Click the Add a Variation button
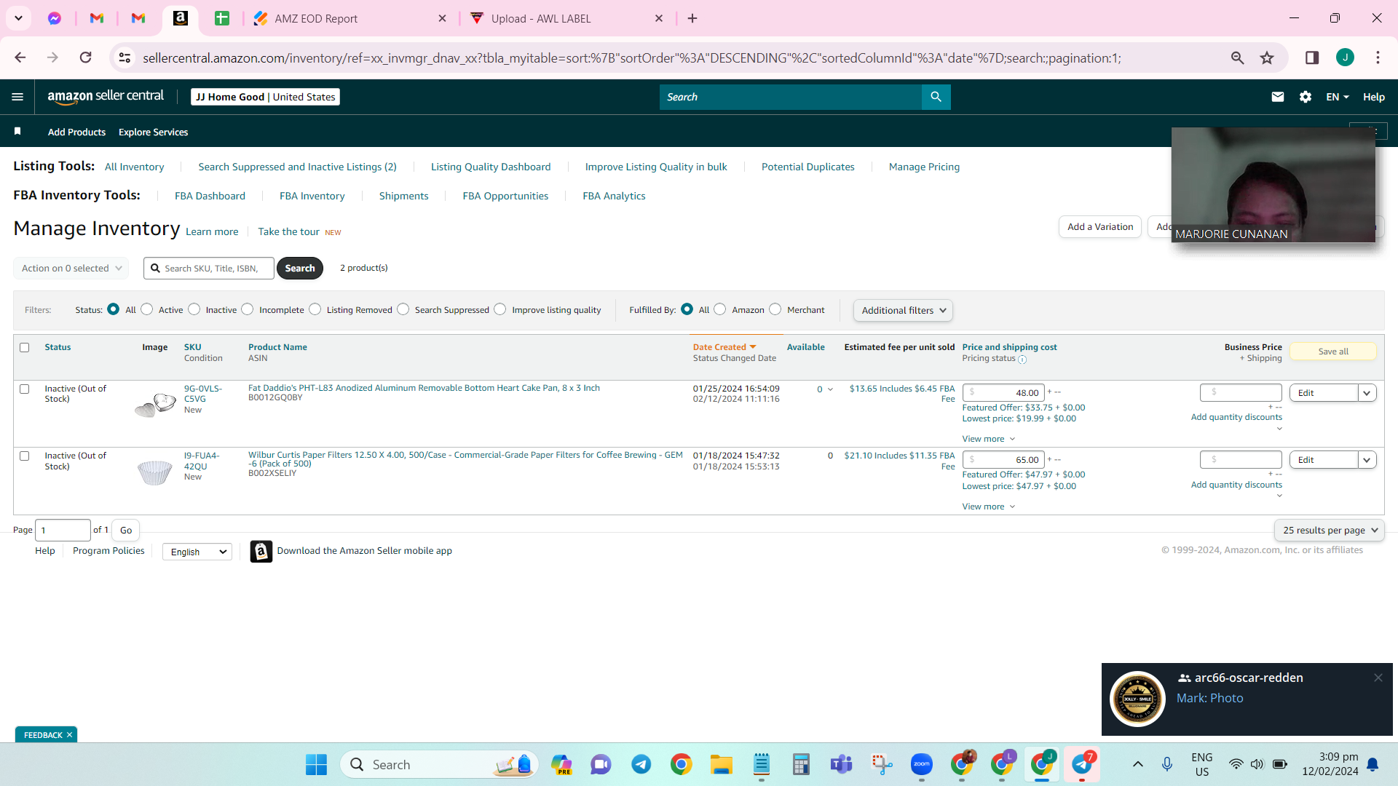 [1100, 227]
